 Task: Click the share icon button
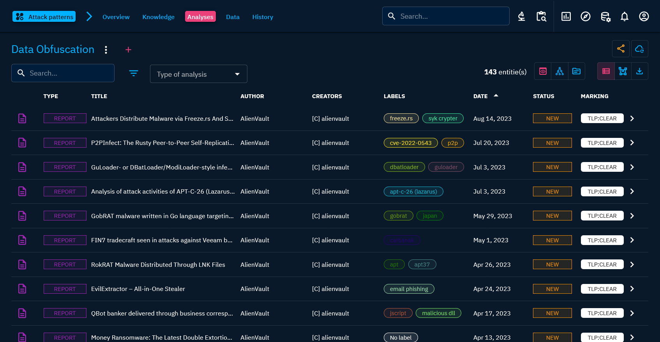pyautogui.click(x=621, y=49)
